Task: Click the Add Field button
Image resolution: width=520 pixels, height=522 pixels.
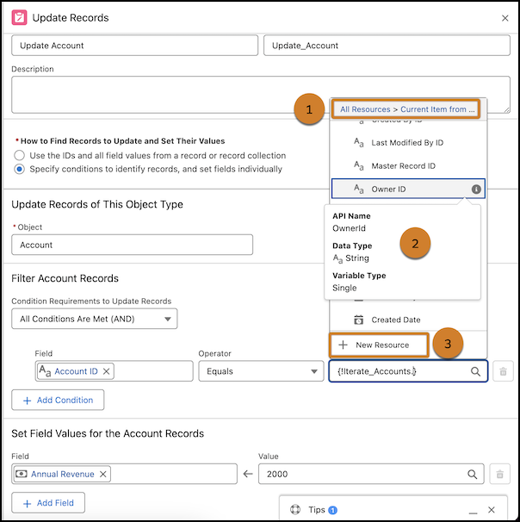Action: [48, 502]
